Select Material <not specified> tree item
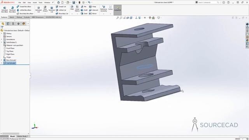Screen dimensions: 249x140 (13, 45)
